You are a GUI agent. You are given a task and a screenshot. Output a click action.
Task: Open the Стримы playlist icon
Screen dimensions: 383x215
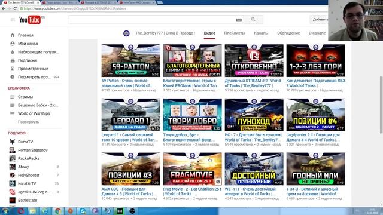coord(13,97)
